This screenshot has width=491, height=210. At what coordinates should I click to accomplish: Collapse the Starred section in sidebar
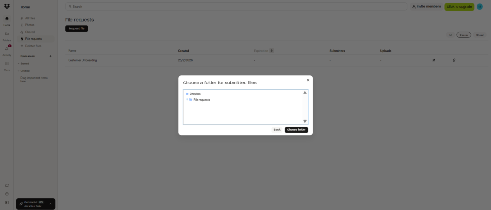click(18, 63)
